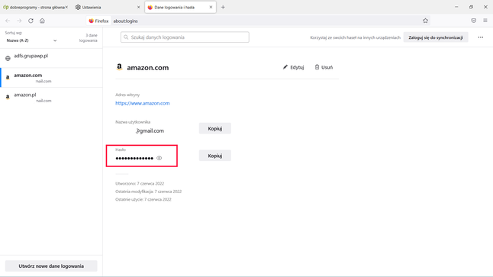The image size is (493, 277).
Task: Open the Pocket save icon
Action: click(x=473, y=21)
